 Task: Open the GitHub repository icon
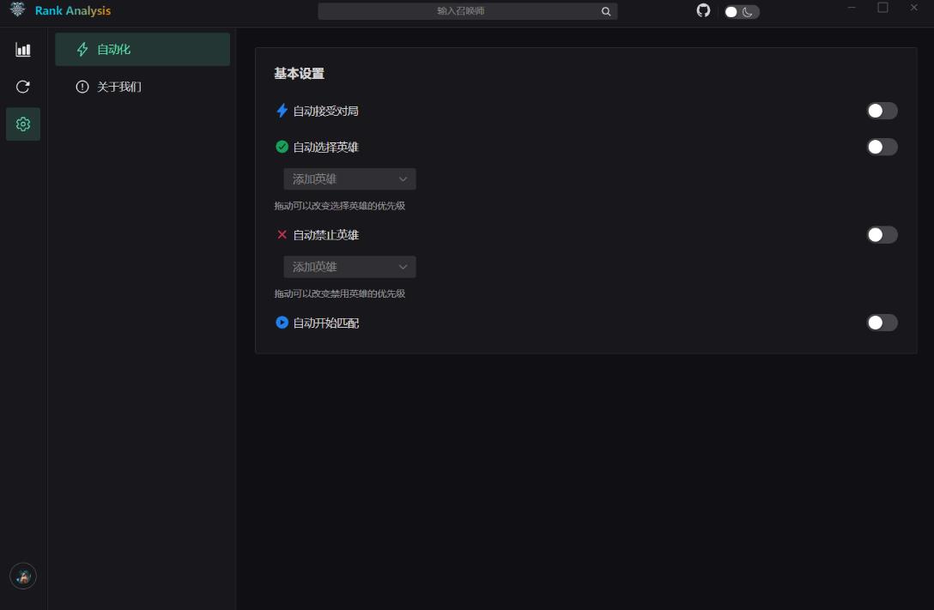pos(703,10)
